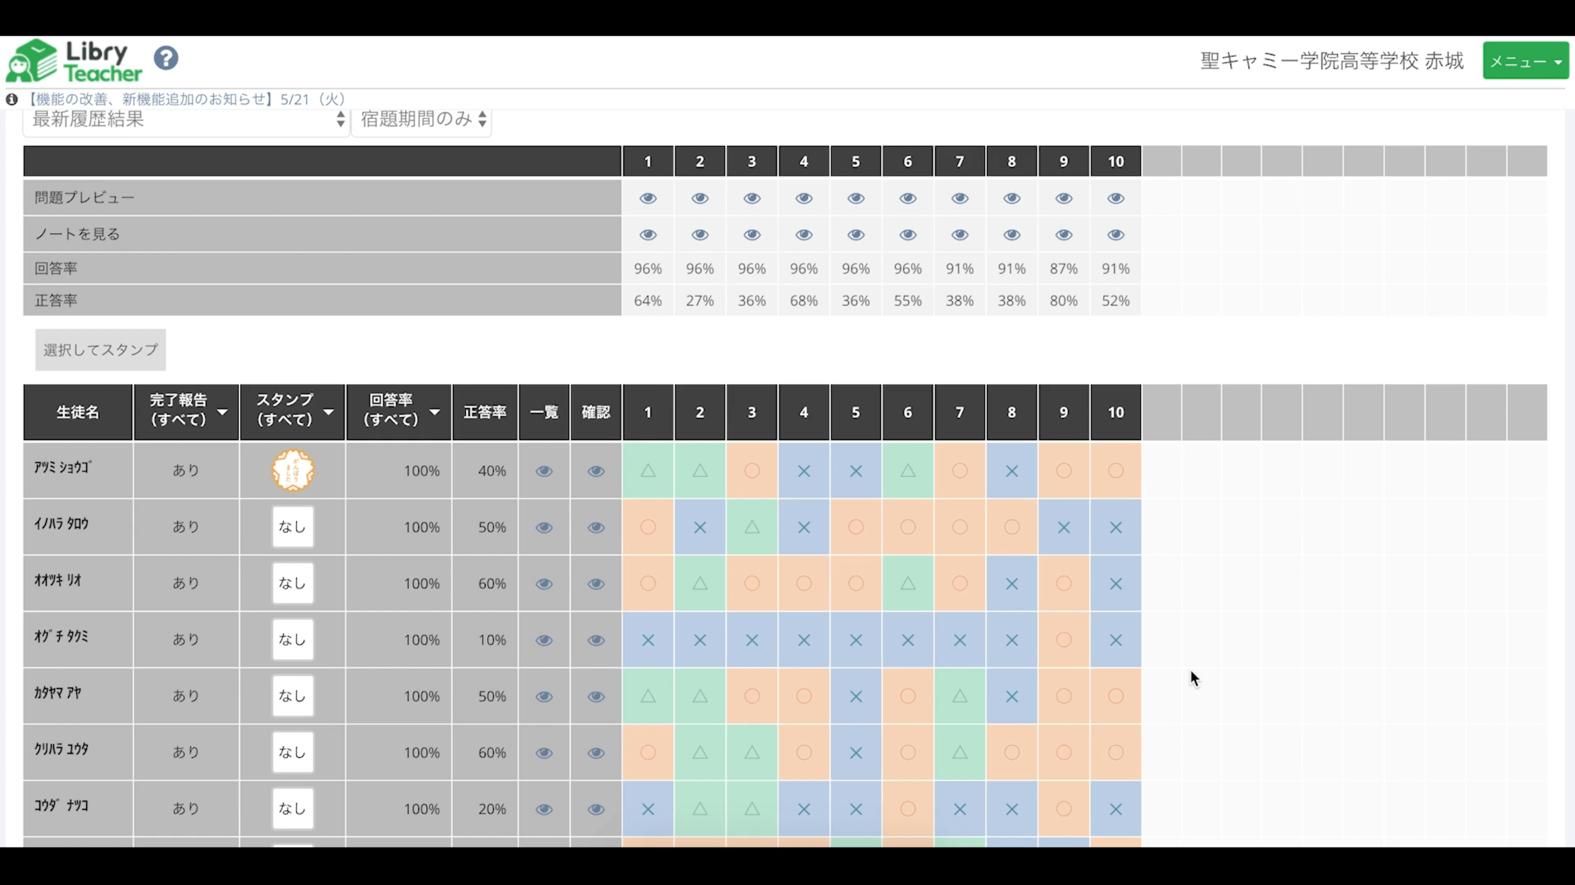
Task: Open the green メニュー menu
Action: click(1525, 61)
